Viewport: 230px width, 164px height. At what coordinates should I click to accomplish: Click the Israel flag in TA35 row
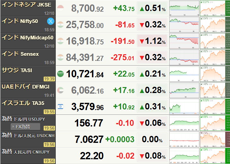60,107
